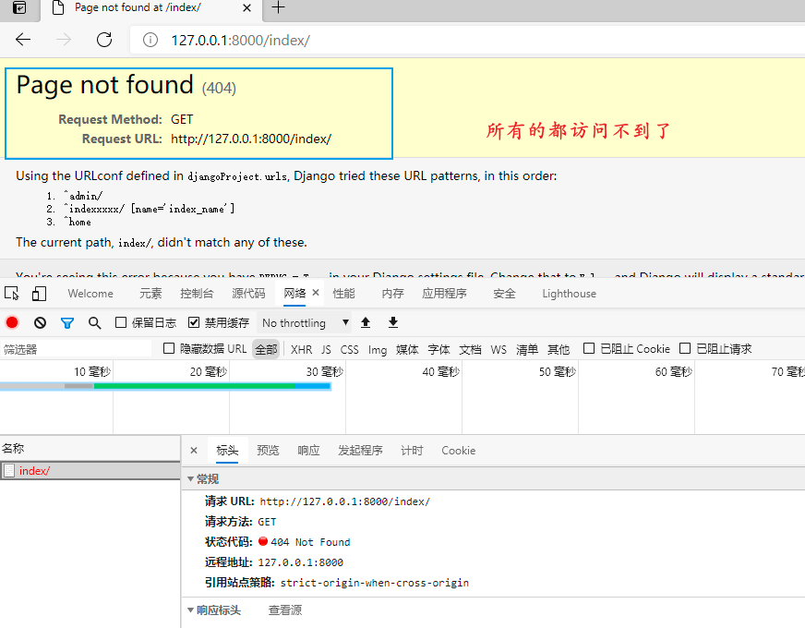Open the No throttling dropdown
The image size is (805, 628).
coord(305,323)
